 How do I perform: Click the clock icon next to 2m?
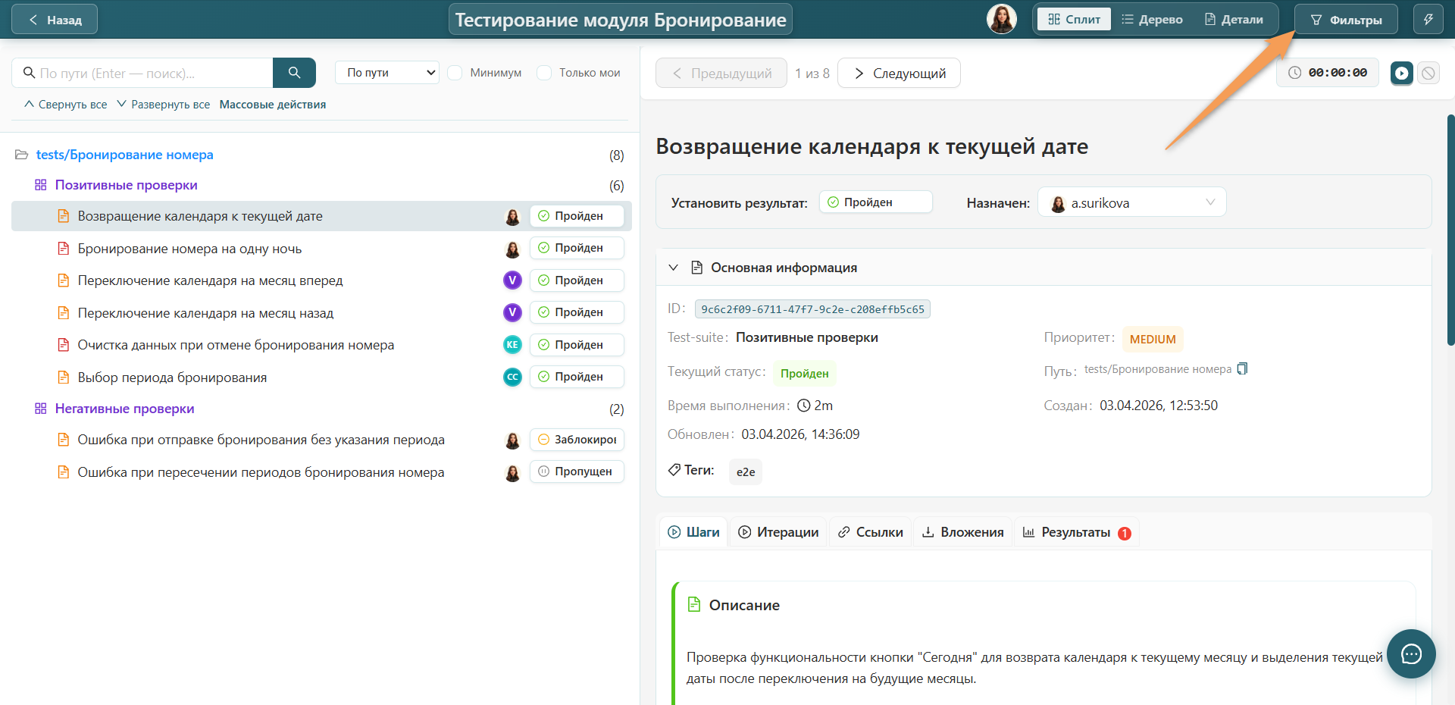point(804,406)
